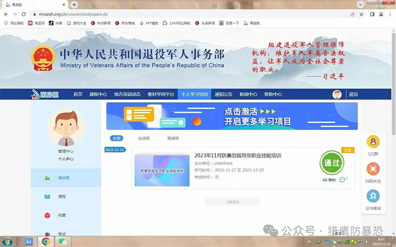Open a new browser tab
The image size is (396, 247).
point(74,5)
